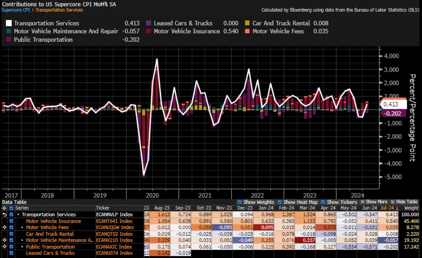This screenshot has width=422, height=258.
Task: Click the crosshair icon on Motor Vehicle Fees row
Action: 5,227
